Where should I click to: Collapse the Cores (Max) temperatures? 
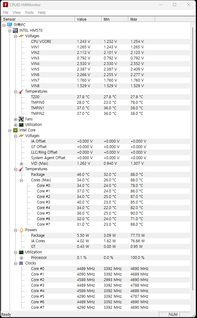(21, 180)
